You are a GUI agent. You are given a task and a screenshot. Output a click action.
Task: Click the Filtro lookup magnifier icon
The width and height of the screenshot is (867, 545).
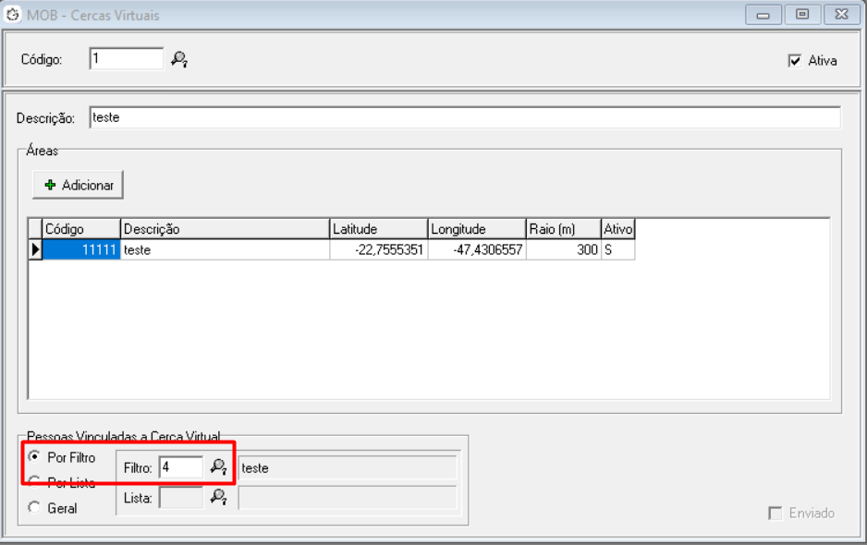[218, 467]
